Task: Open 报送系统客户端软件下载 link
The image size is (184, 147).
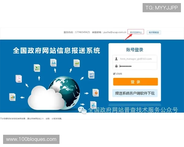Action: (x=135, y=93)
